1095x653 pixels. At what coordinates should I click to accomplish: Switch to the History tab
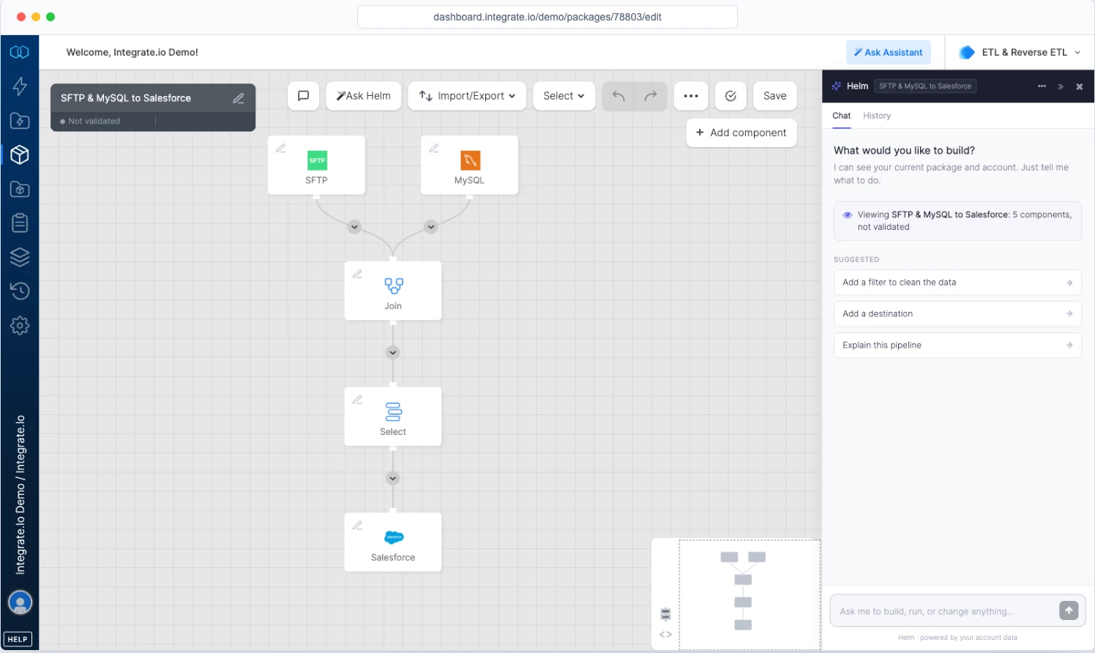point(877,116)
